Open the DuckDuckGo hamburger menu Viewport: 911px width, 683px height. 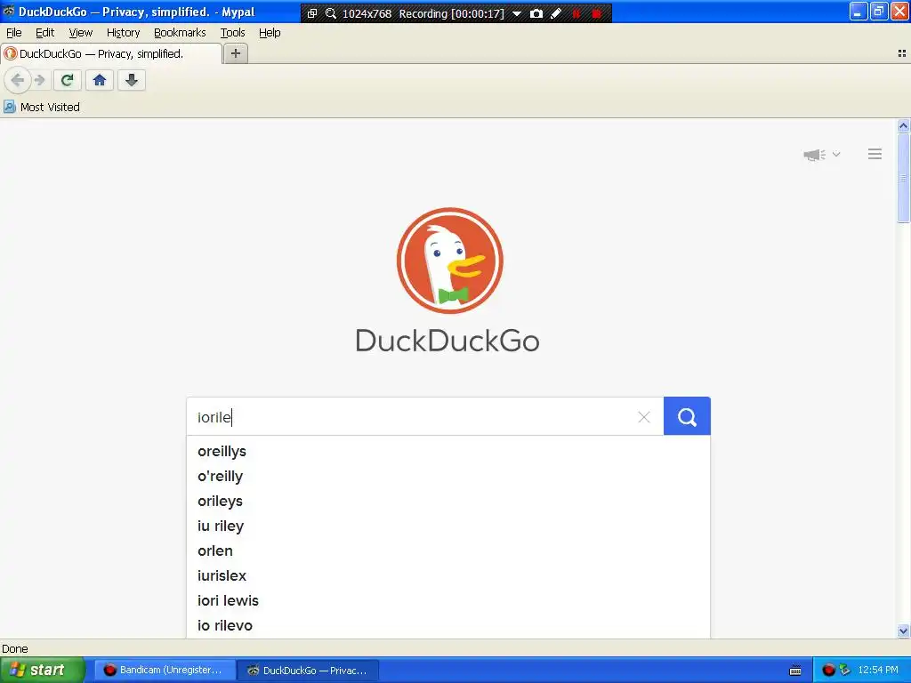click(x=875, y=154)
